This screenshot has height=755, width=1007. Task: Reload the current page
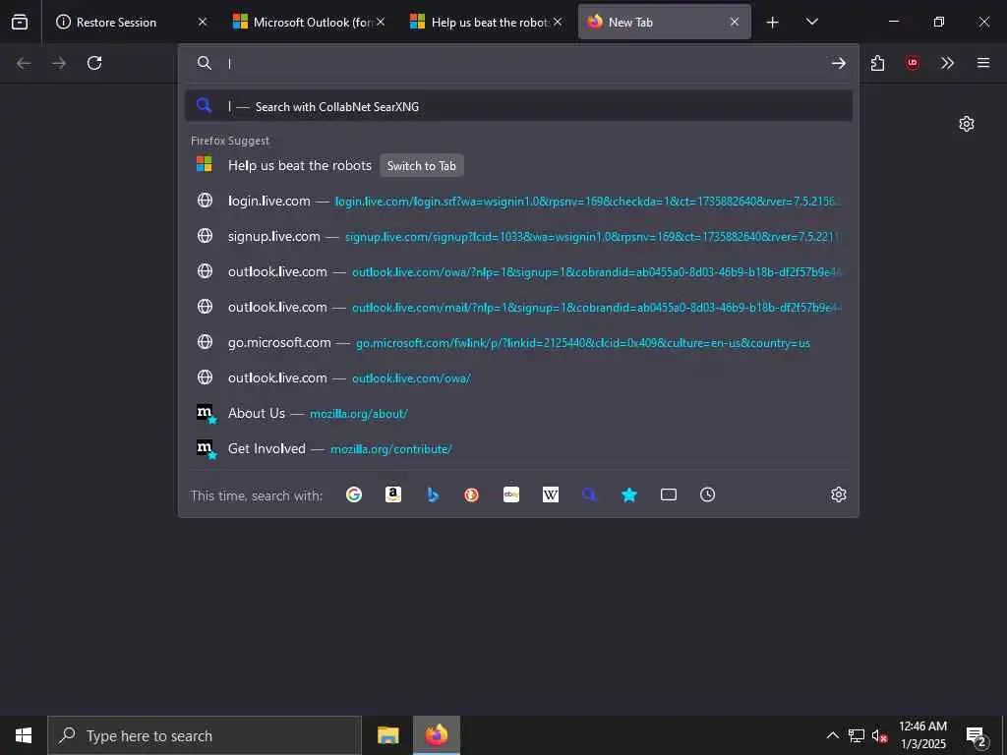[x=94, y=63]
